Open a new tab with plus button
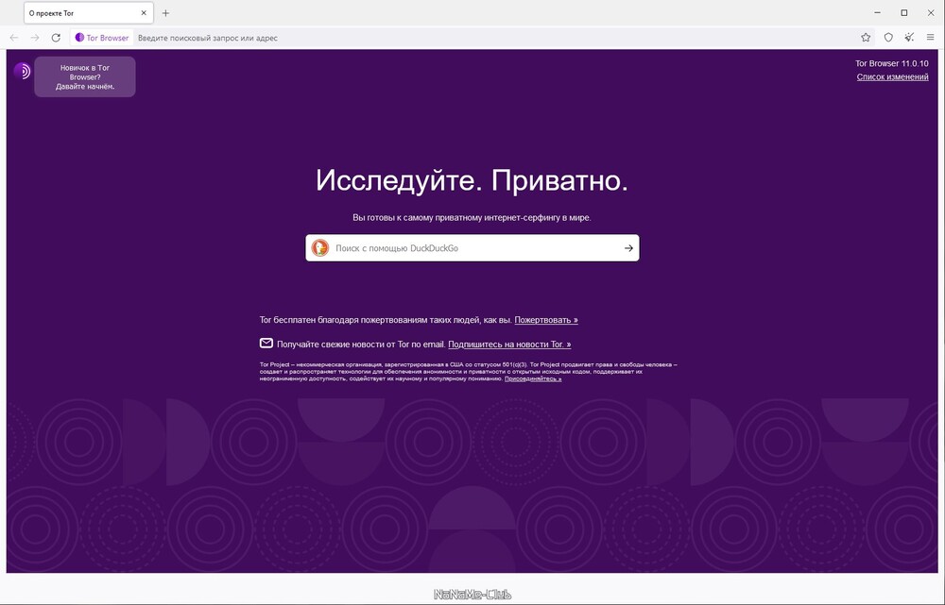Screen dimensions: 945x605 (166, 13)
